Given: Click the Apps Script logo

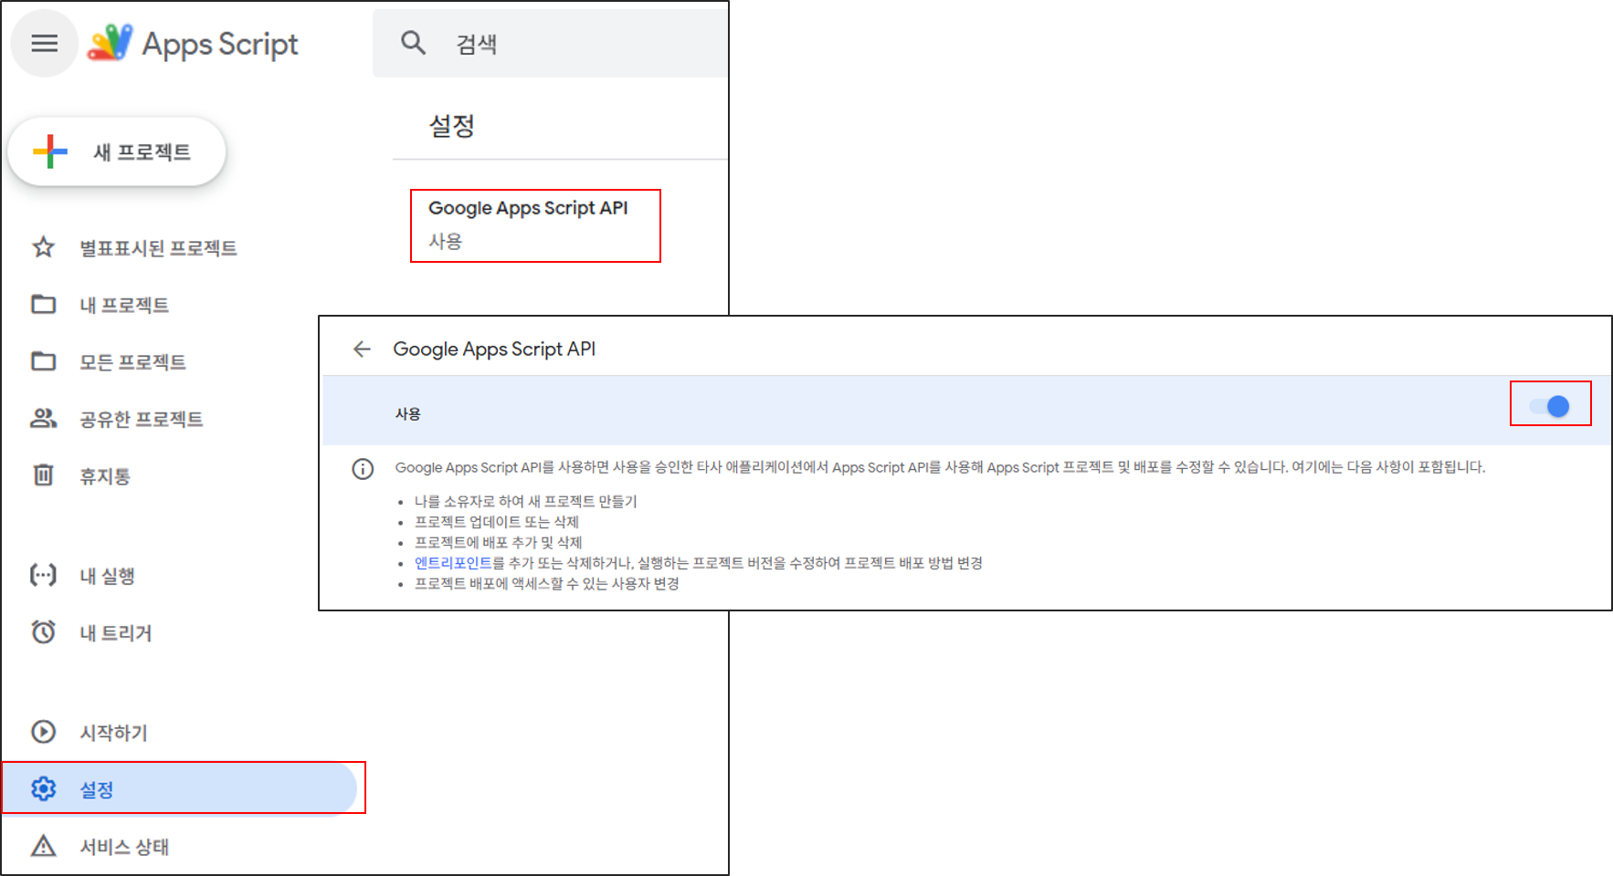Looking at the screenshot, I should pos(193,43).
